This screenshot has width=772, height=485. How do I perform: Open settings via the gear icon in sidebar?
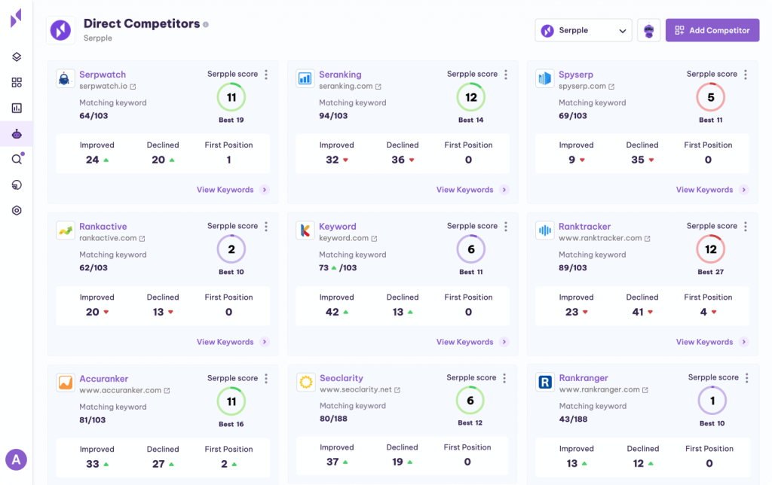coord(17,210)
